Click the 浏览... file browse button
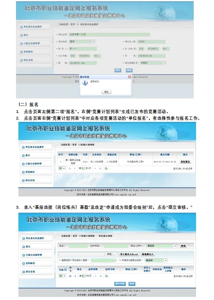Screen dimensions: 214x300 tap(111, 254)
